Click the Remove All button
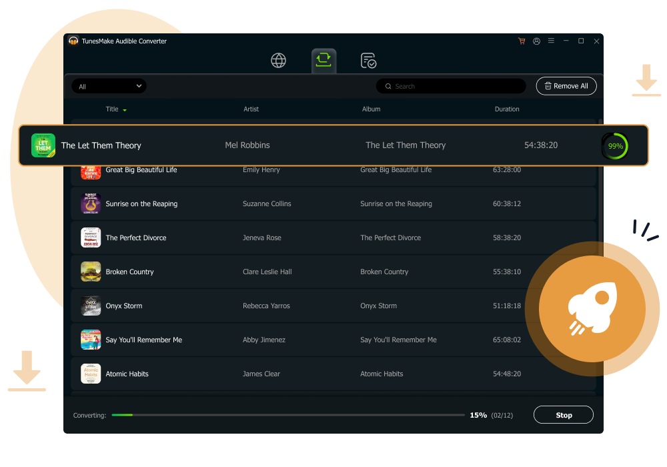The height and width of the screenshot is (467, 667). pos(566,86)
